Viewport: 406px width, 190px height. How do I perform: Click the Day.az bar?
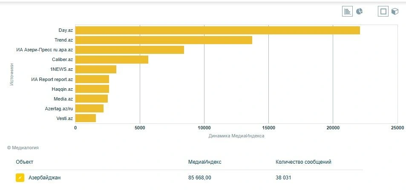point(218,30)
